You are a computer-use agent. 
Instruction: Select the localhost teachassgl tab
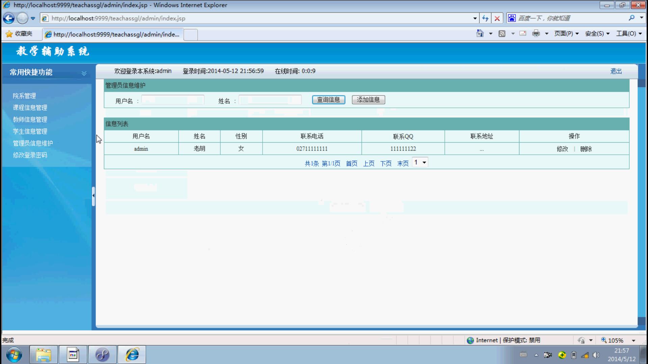pos(113,34)
